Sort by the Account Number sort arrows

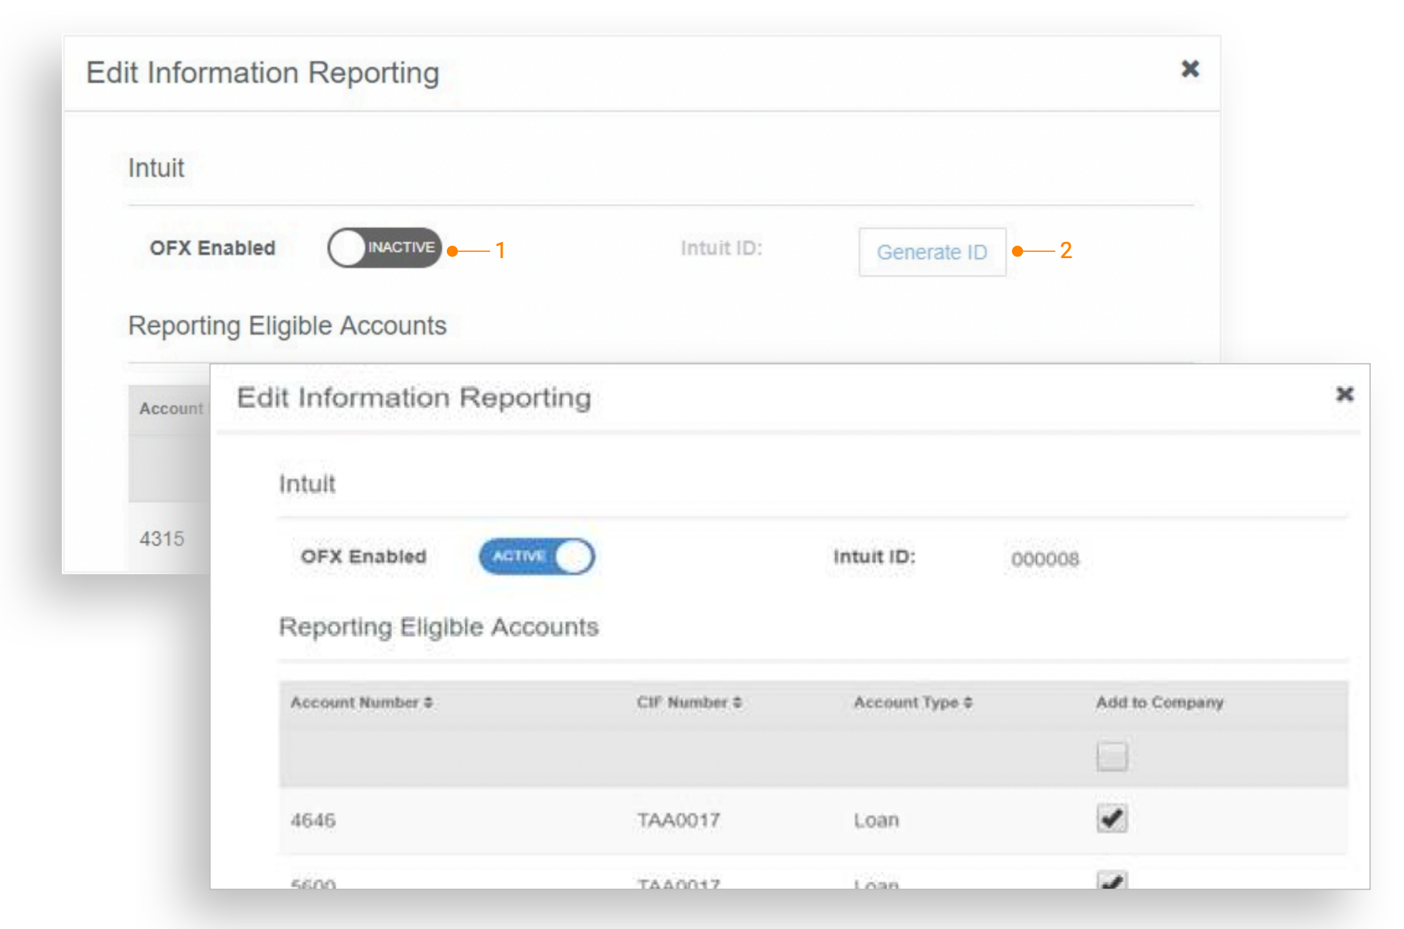pos(428,703)
